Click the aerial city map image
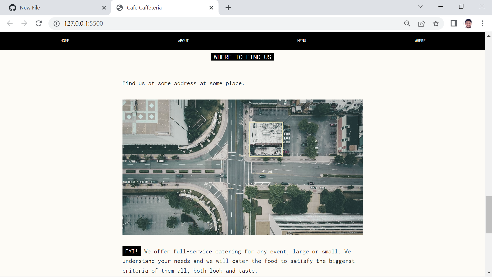The height and width of the screenshot is (277, 492). coord(242,167)
